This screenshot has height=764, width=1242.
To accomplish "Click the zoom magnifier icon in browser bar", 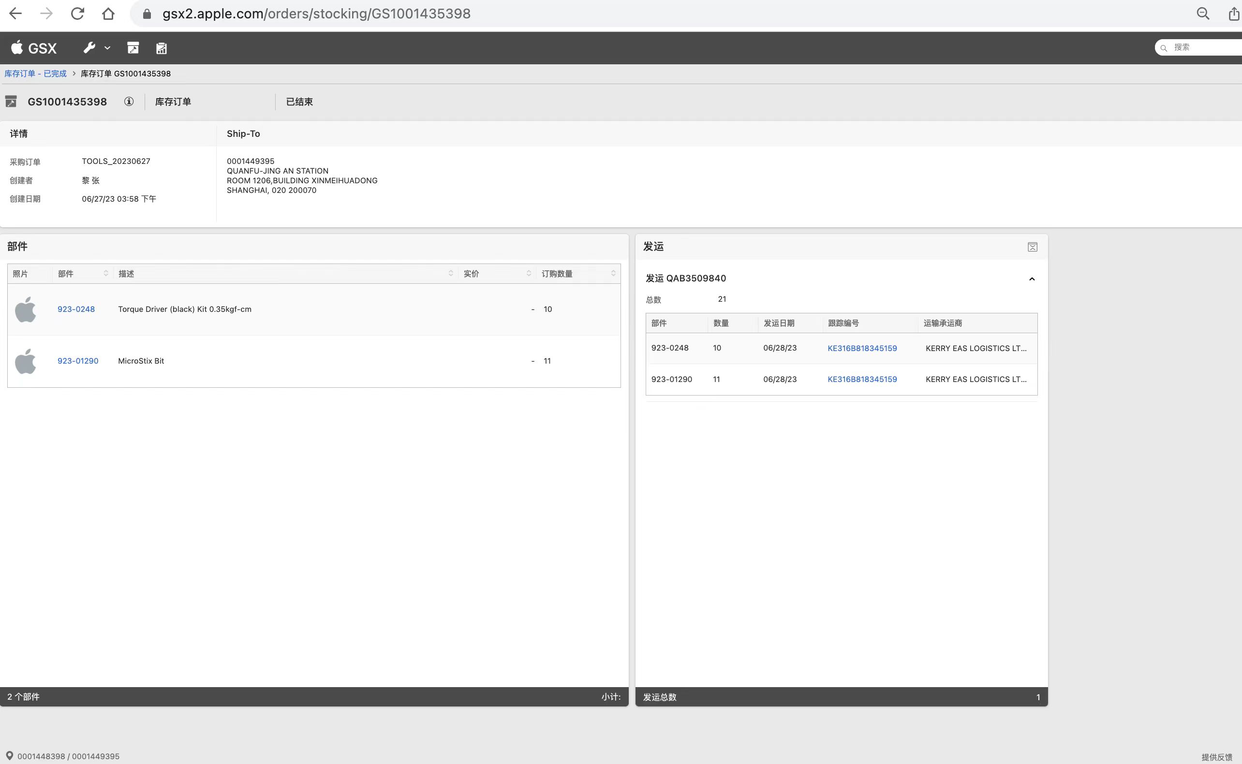I will coord(1203,14).
